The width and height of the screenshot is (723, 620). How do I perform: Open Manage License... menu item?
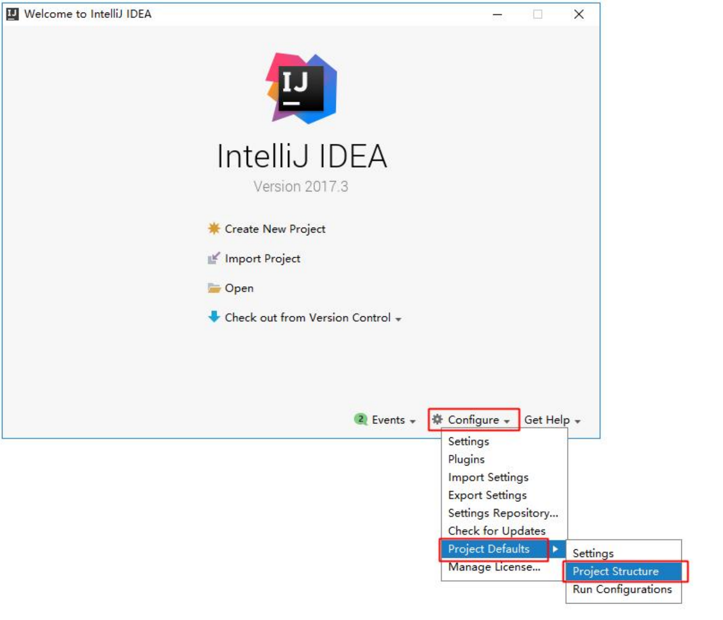(x=504, y=567)
